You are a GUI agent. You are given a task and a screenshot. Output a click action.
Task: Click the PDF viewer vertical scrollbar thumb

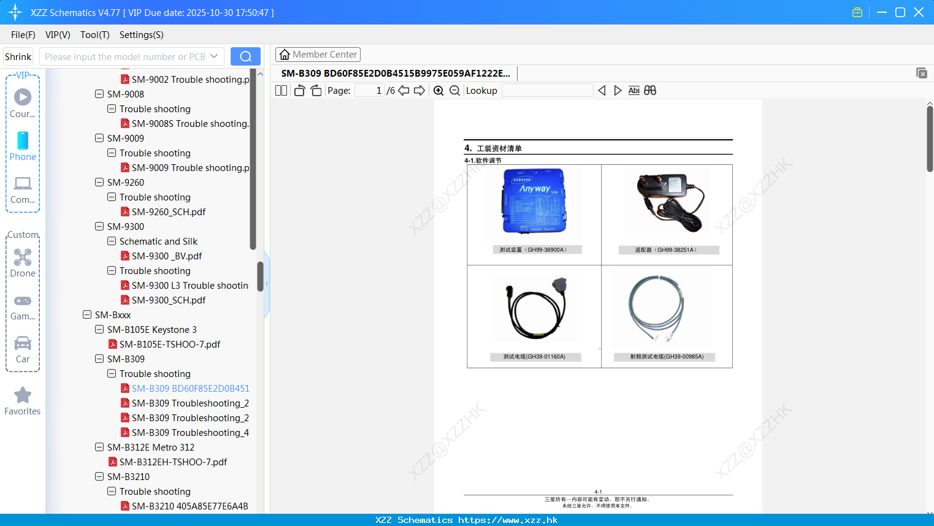point(930,139)
